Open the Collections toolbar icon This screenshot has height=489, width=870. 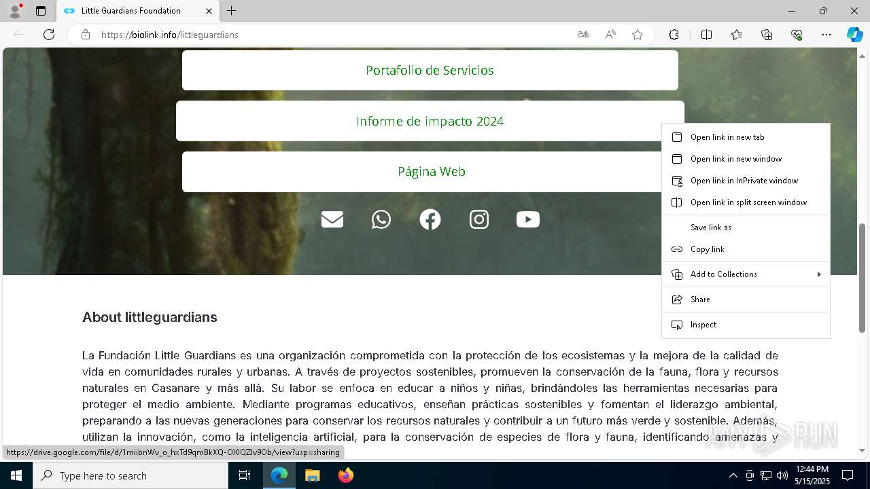(x=767, y=35)
